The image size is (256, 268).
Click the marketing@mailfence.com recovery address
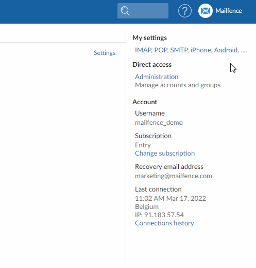coord(174,176)
